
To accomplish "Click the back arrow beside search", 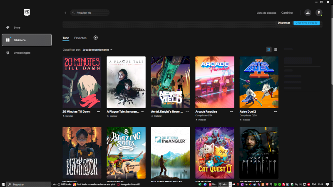I will [x=65, y=13].
